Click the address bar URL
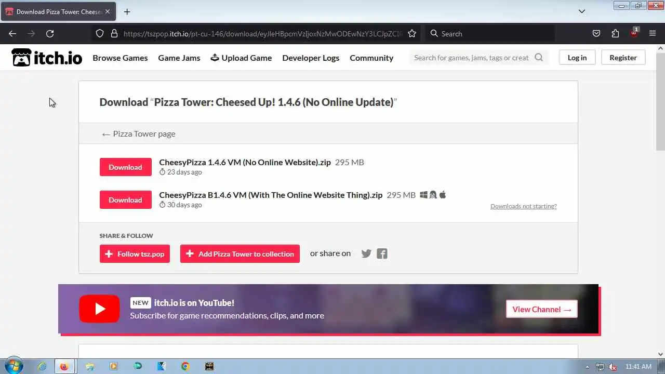The image size is (665, 374). pos(262,34)
